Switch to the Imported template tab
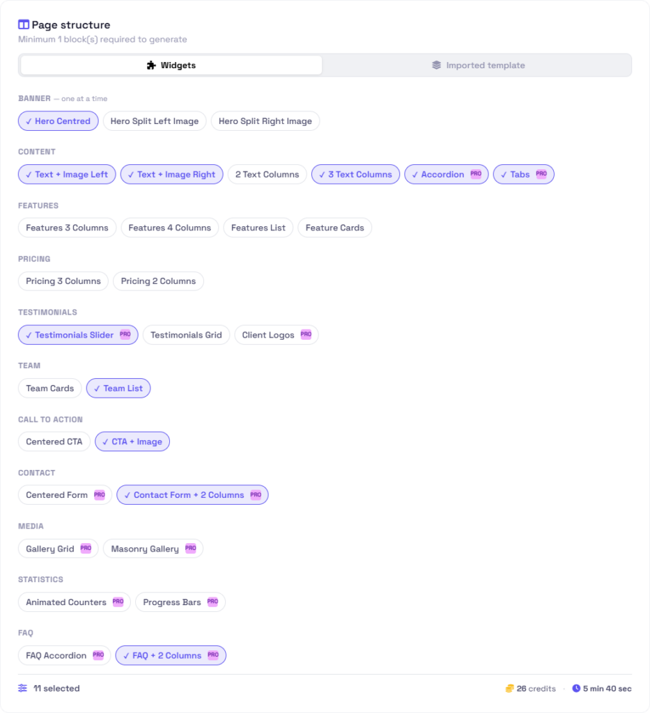 [478, 65]
